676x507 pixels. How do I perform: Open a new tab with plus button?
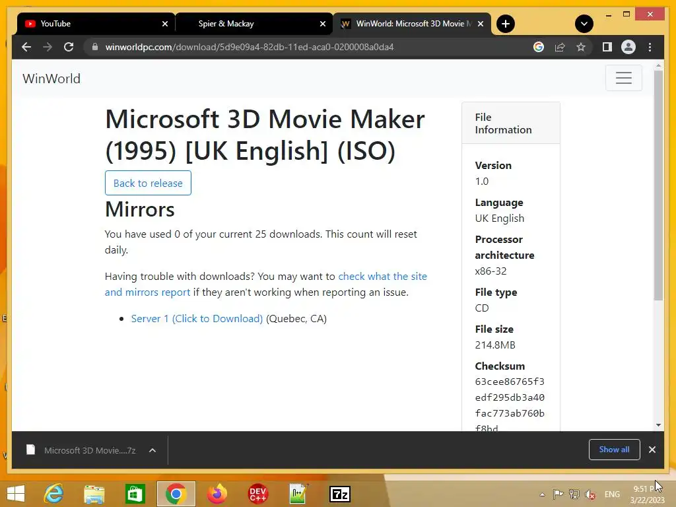[506, 24]
